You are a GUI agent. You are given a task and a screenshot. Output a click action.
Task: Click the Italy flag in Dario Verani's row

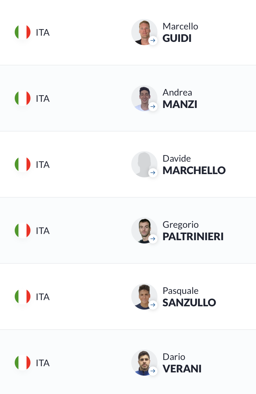(x=23, y=363)
